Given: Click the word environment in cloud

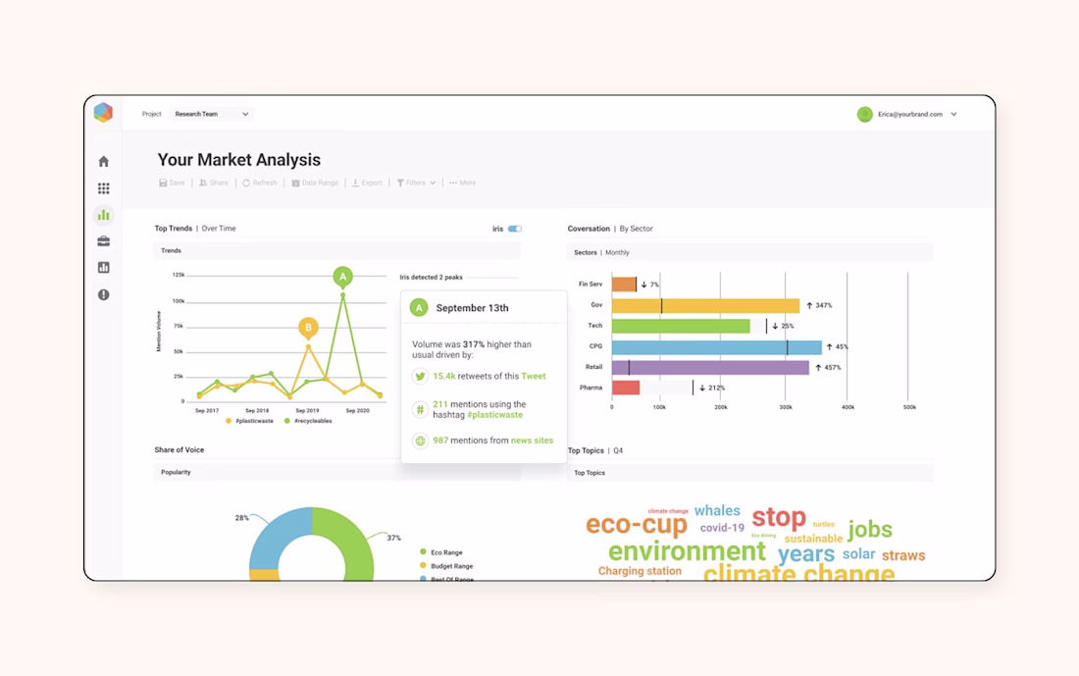Looking at the screenshot, I should coord(687,551).
